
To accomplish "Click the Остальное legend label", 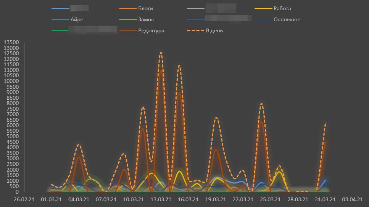I will 287,19.
